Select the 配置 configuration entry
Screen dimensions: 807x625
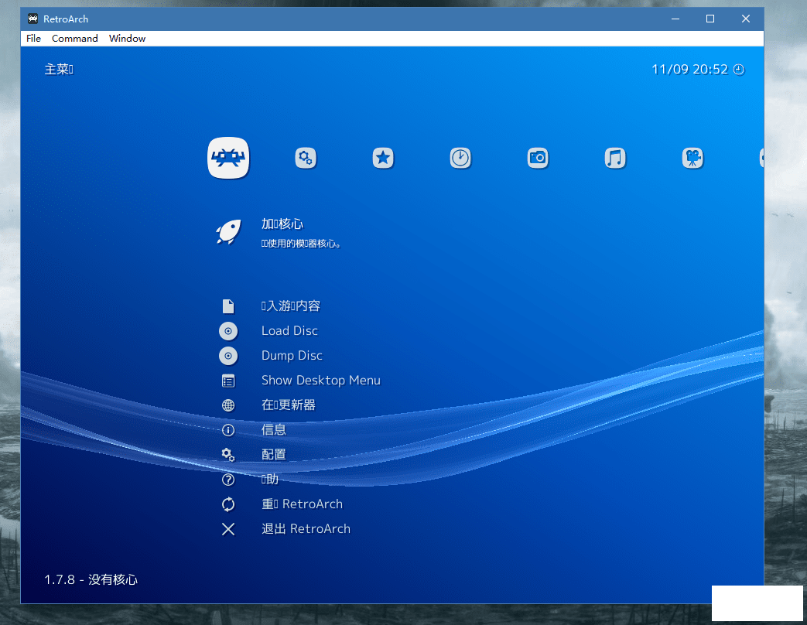tap(273, 454)
